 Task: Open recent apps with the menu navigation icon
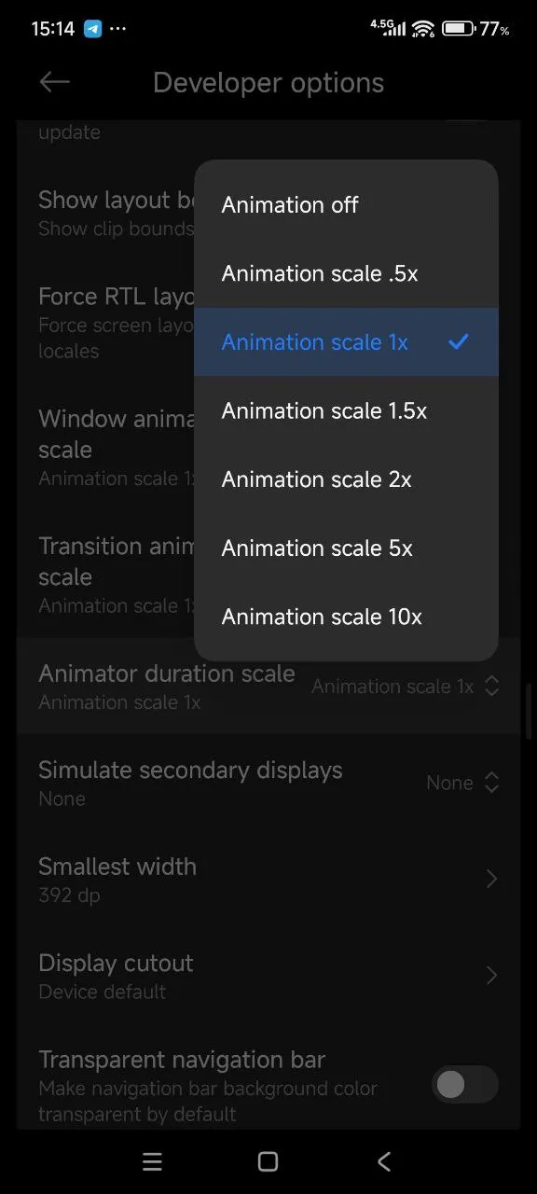[152, 1161]
